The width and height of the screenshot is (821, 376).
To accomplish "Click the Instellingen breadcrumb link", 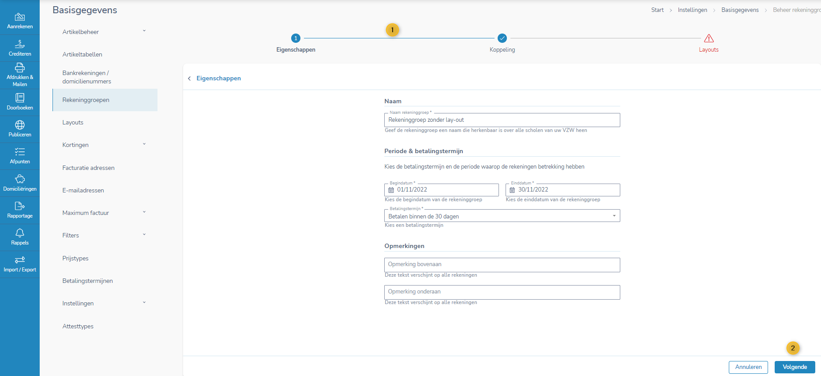I will [692, 10].
